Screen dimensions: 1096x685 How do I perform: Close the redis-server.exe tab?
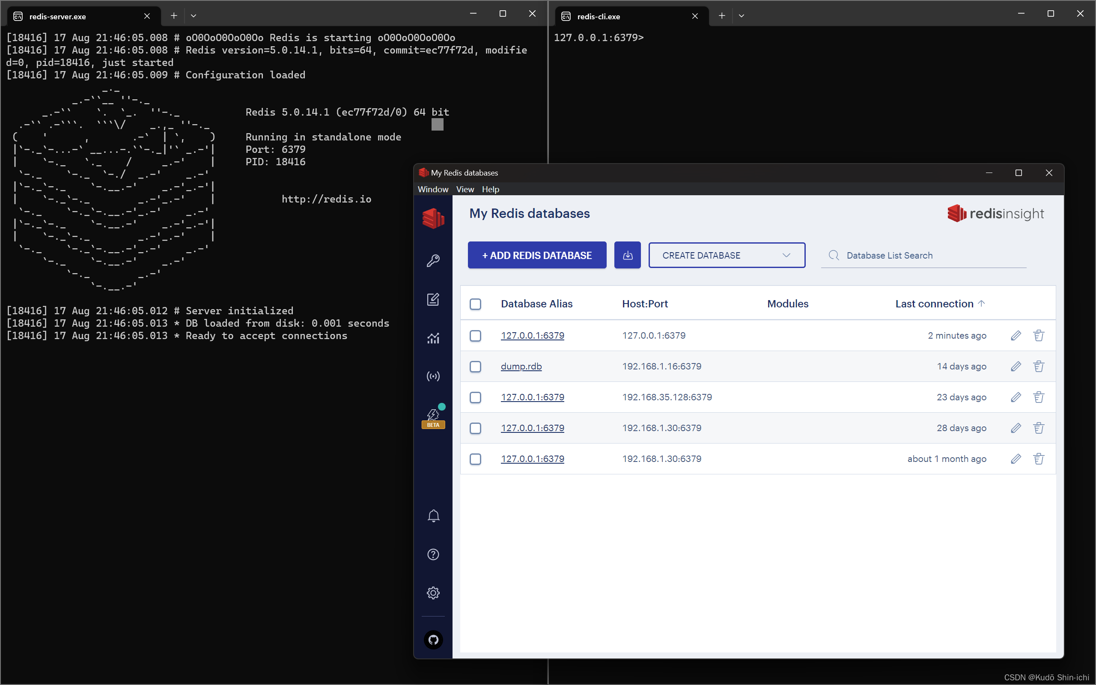(147, 16)
